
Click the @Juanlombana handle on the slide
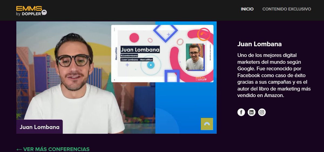(x=129, y=56)
